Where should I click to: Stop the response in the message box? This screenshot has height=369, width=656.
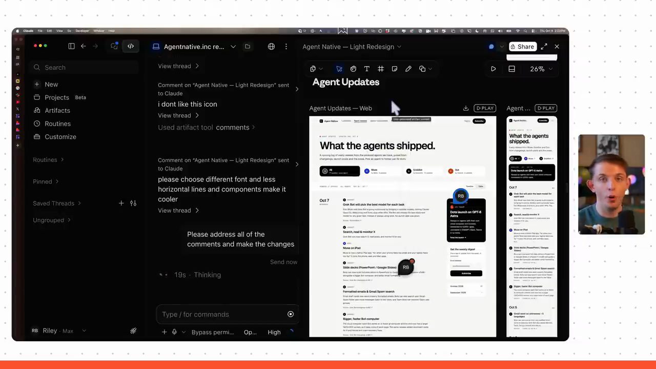(x=291, y=314)
